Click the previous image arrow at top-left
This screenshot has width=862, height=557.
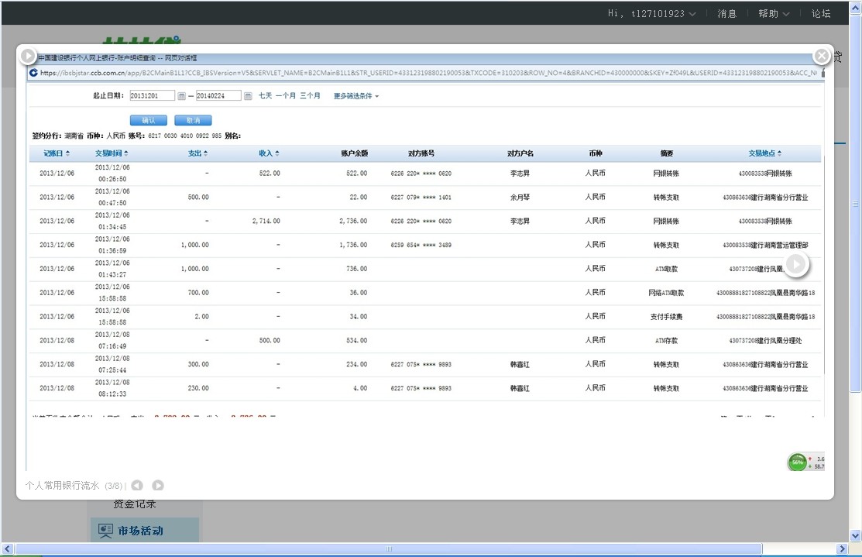(x=28, y=56)
